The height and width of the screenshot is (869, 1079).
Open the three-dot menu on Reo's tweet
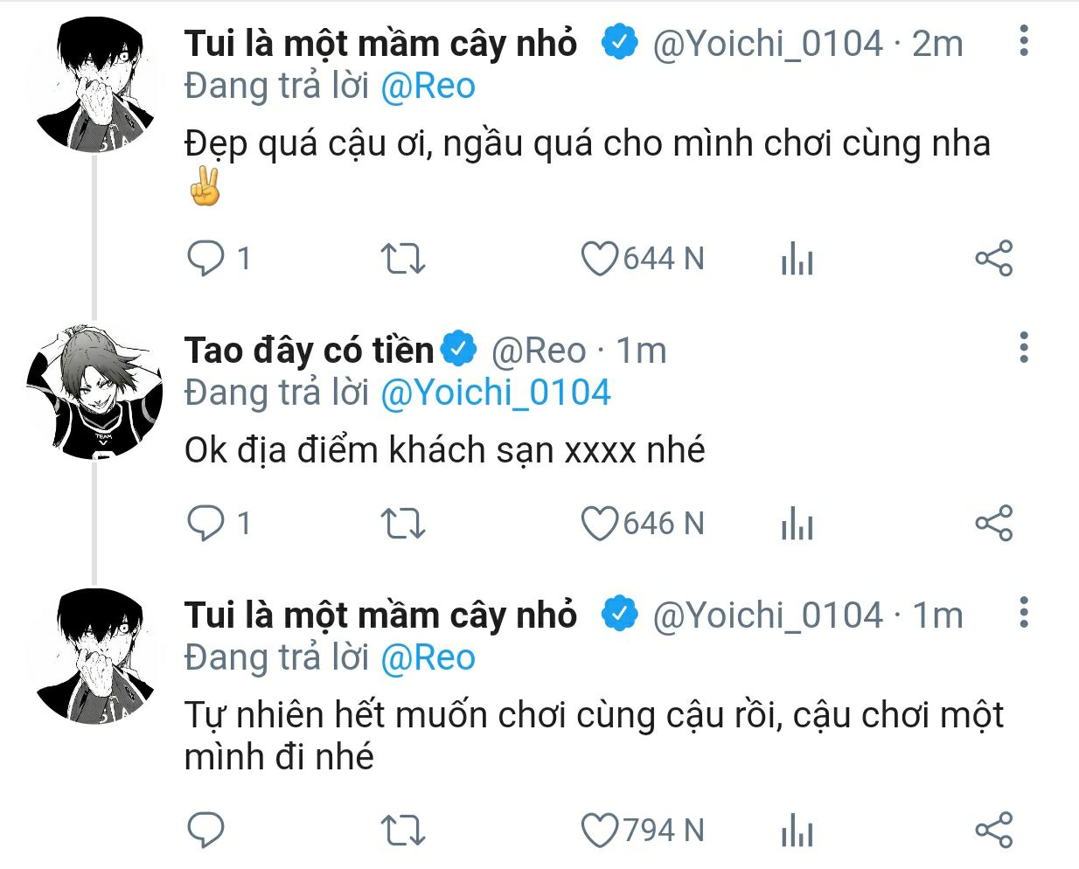(1024, 347)
